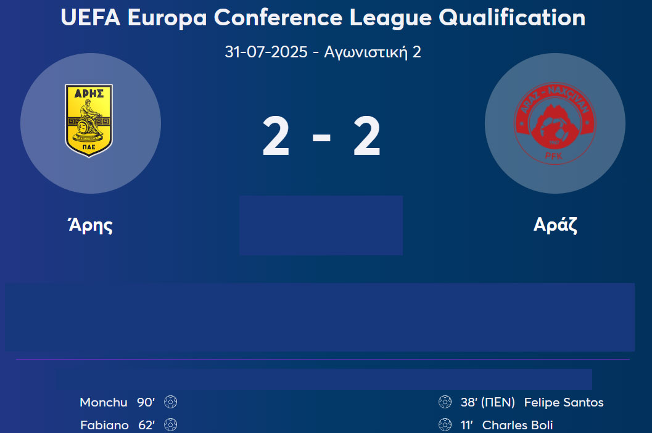Click the Araz Naxçıvan team crest logo
The width and height of the screenshot is (652, 433).
555,123
